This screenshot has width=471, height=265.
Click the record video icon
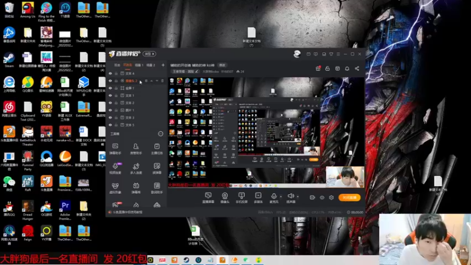click(x=312, y=197)
